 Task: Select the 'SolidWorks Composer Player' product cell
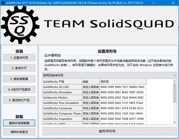point(62,113)
